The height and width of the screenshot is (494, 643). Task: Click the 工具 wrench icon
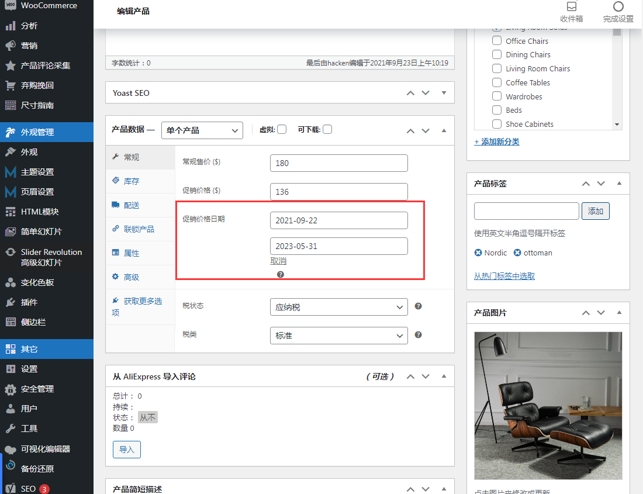click(11, 429)
